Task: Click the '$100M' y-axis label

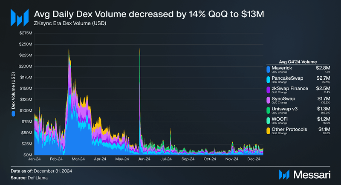Action: [26, 111]
